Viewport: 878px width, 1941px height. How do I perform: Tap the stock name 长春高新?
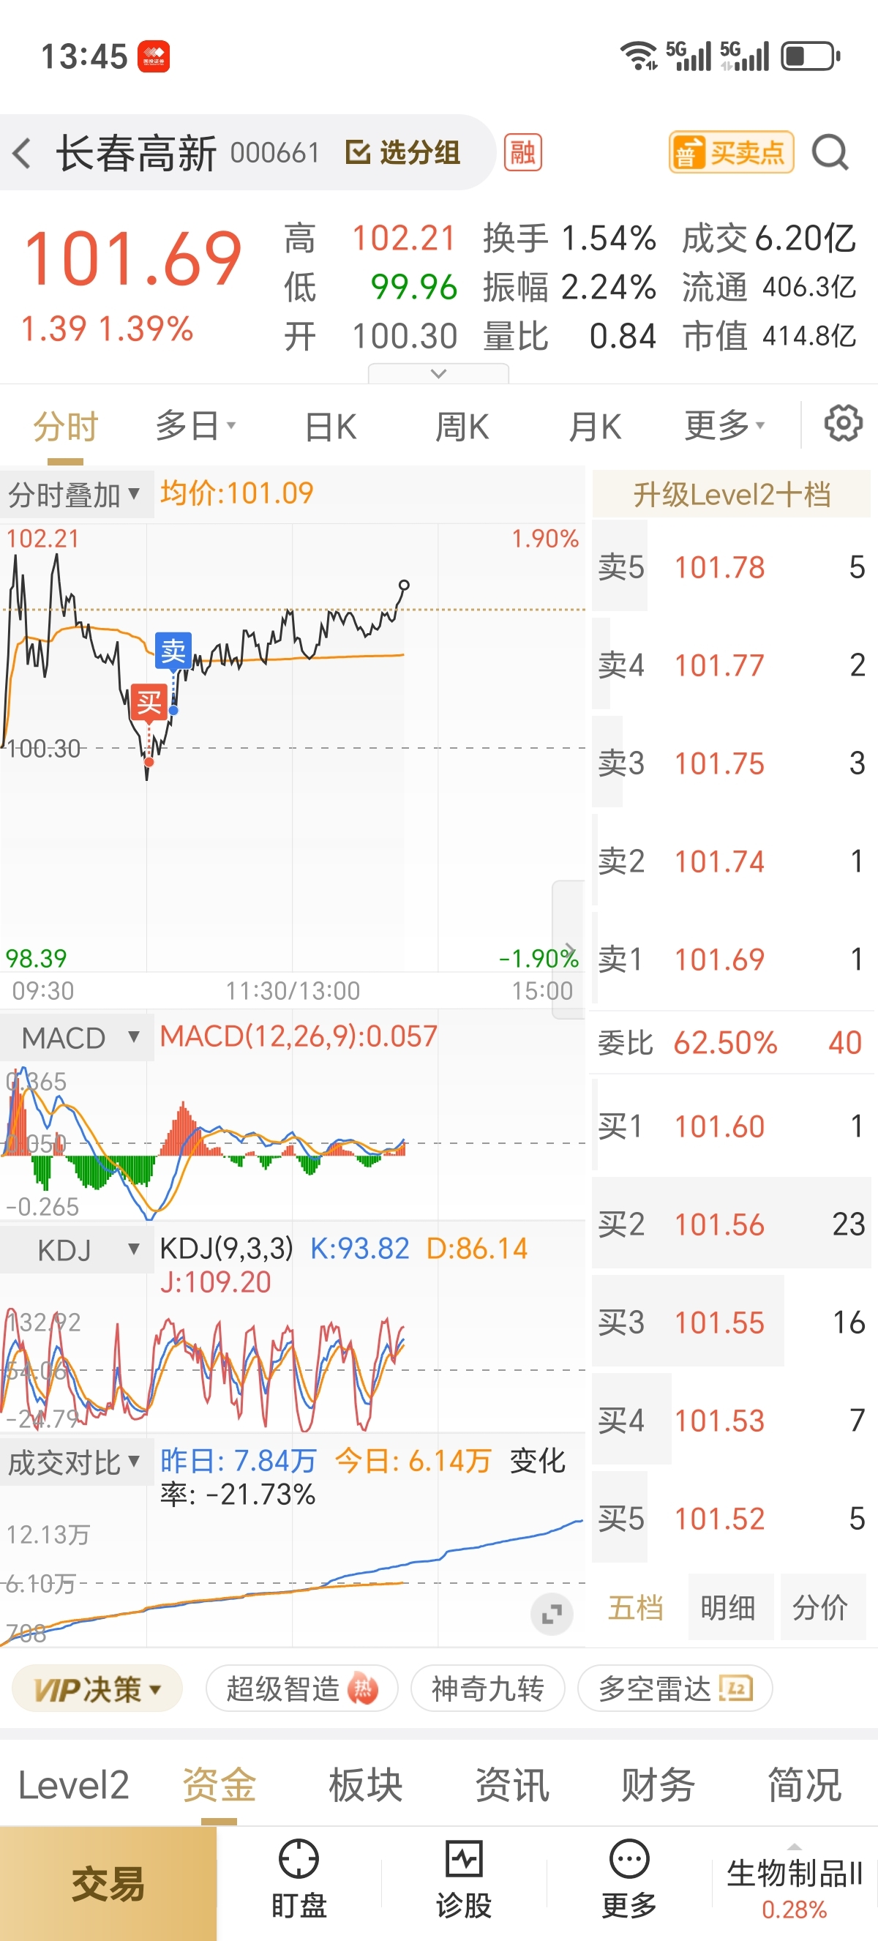pos(136,153)
